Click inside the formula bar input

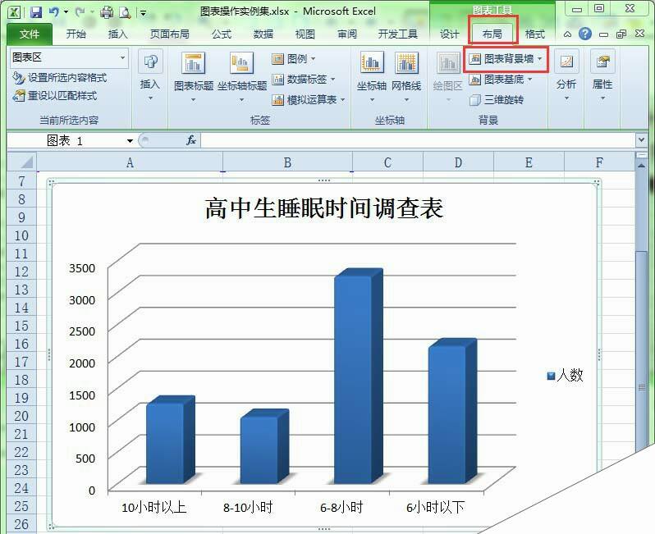(x=418, y=141)
